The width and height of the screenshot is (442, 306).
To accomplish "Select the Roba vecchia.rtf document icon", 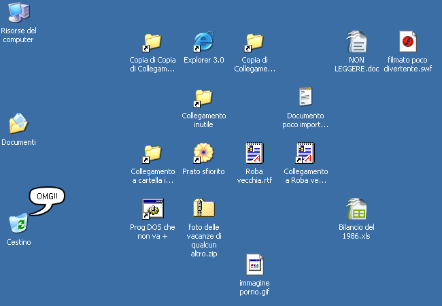I will coord(254,153).
